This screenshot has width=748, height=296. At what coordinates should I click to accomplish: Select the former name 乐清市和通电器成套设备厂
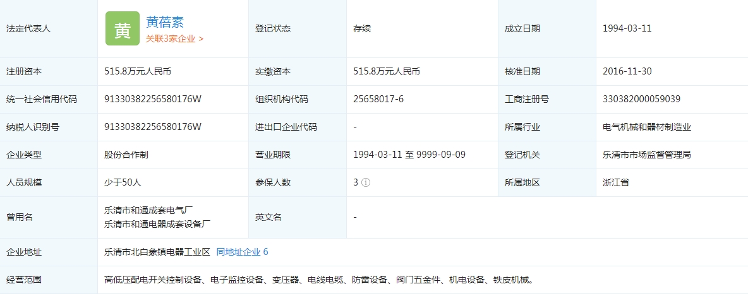click(x=157, y=224)
